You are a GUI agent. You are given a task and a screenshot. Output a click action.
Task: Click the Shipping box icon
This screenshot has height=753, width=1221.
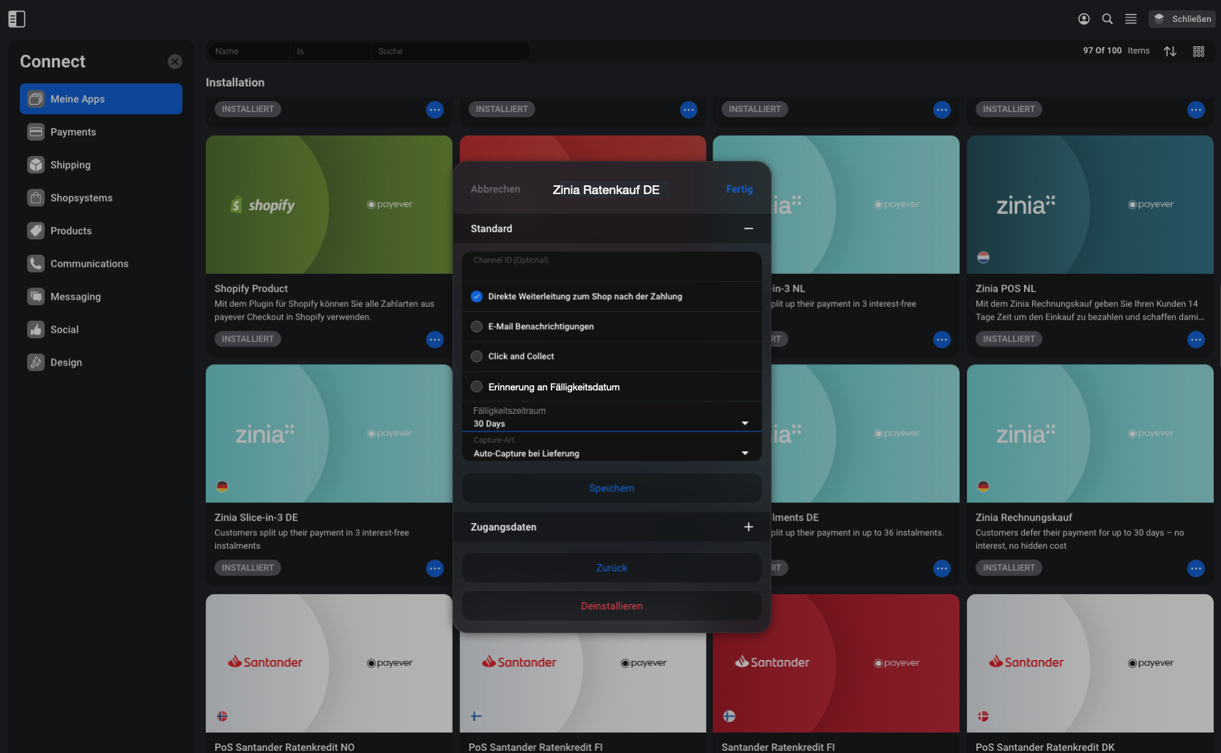coord(36,165)
